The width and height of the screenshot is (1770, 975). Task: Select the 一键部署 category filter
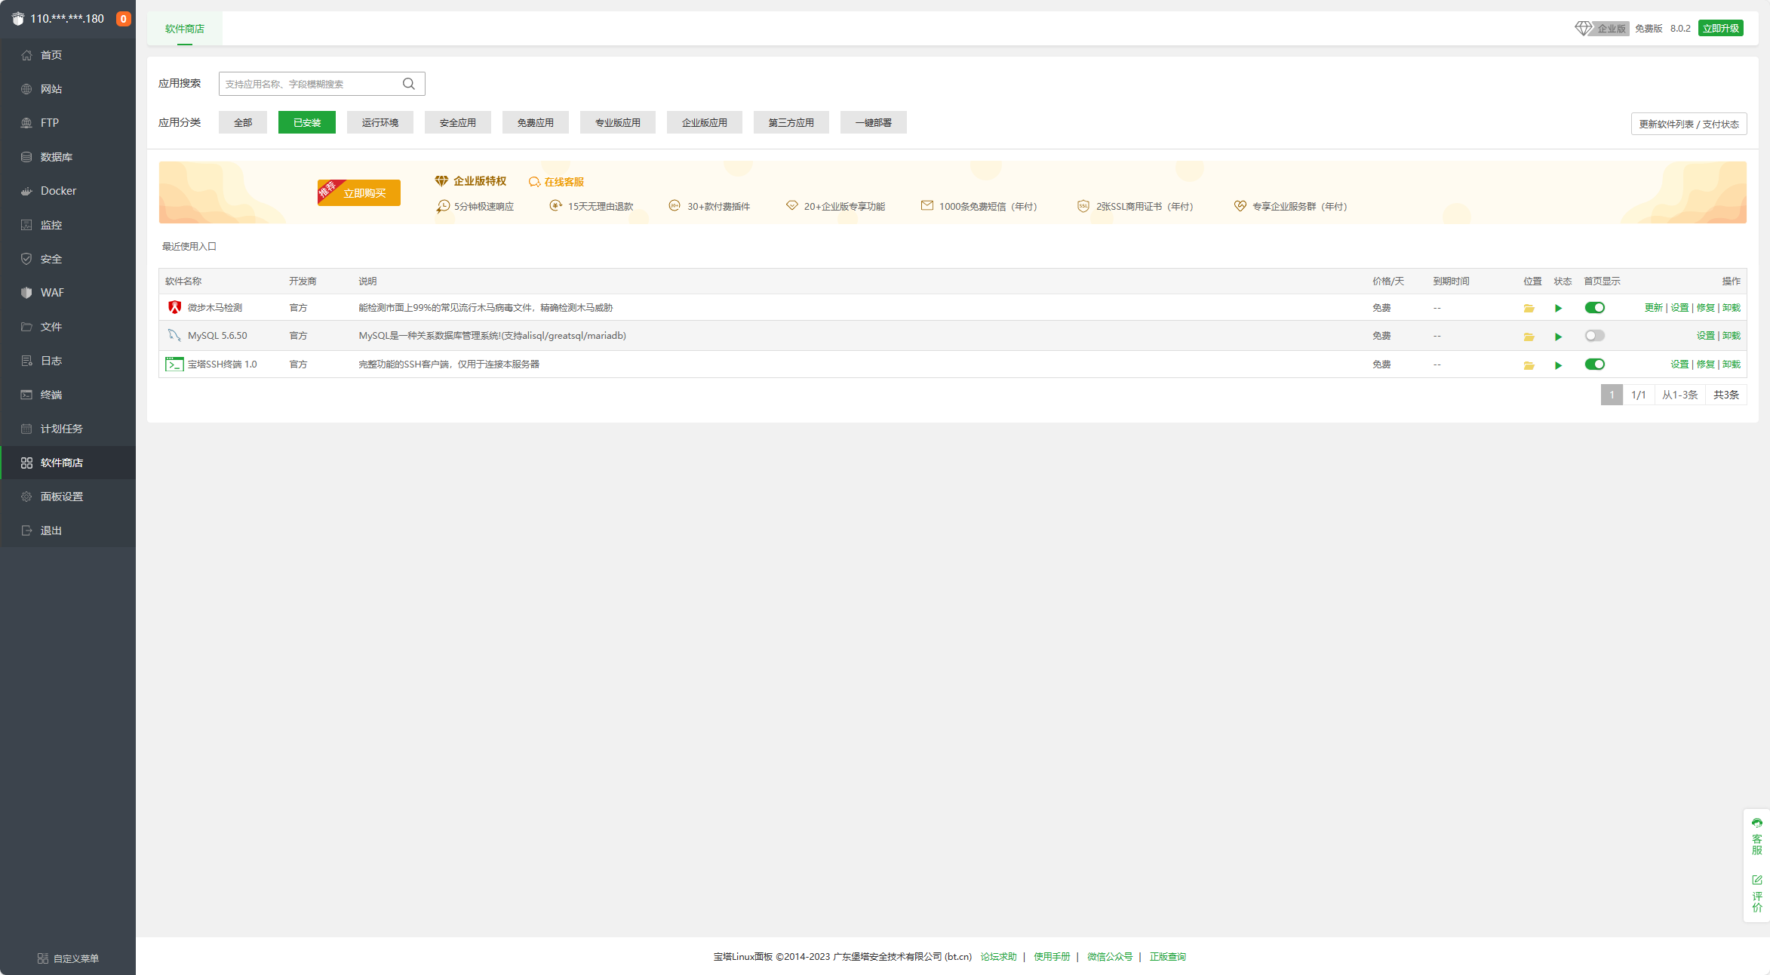tap(874, 122)
